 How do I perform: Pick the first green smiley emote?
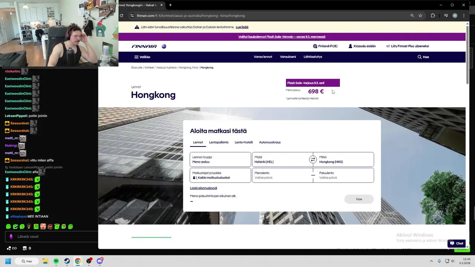[8, 226]
